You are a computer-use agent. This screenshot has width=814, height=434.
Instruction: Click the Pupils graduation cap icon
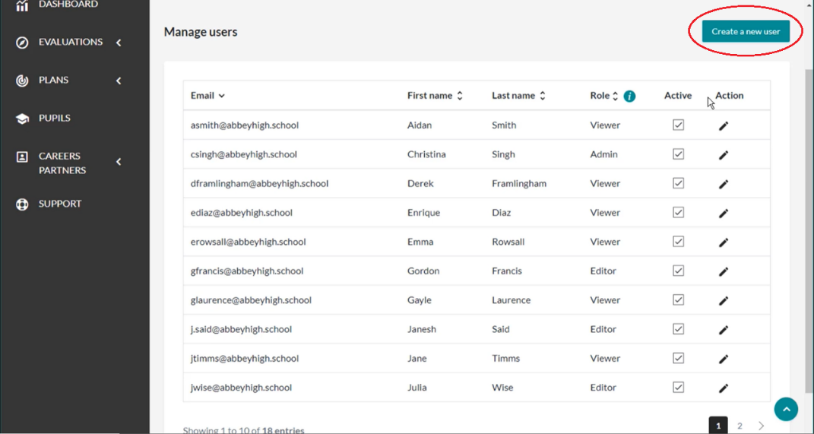(x=22, y=119)
